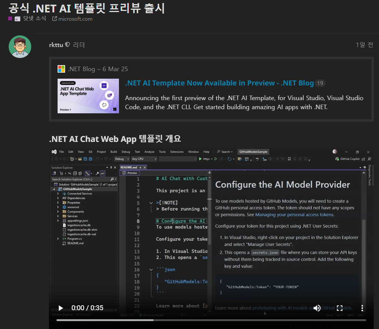Open GitHub Copilot button
The height and width of the screenshot is (329, 379).
(x=347, y=159)
